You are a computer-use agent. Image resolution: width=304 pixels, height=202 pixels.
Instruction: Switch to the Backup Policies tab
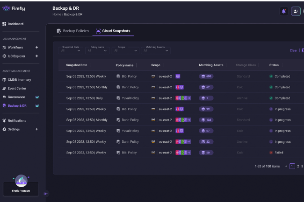[x=72, y=31]
